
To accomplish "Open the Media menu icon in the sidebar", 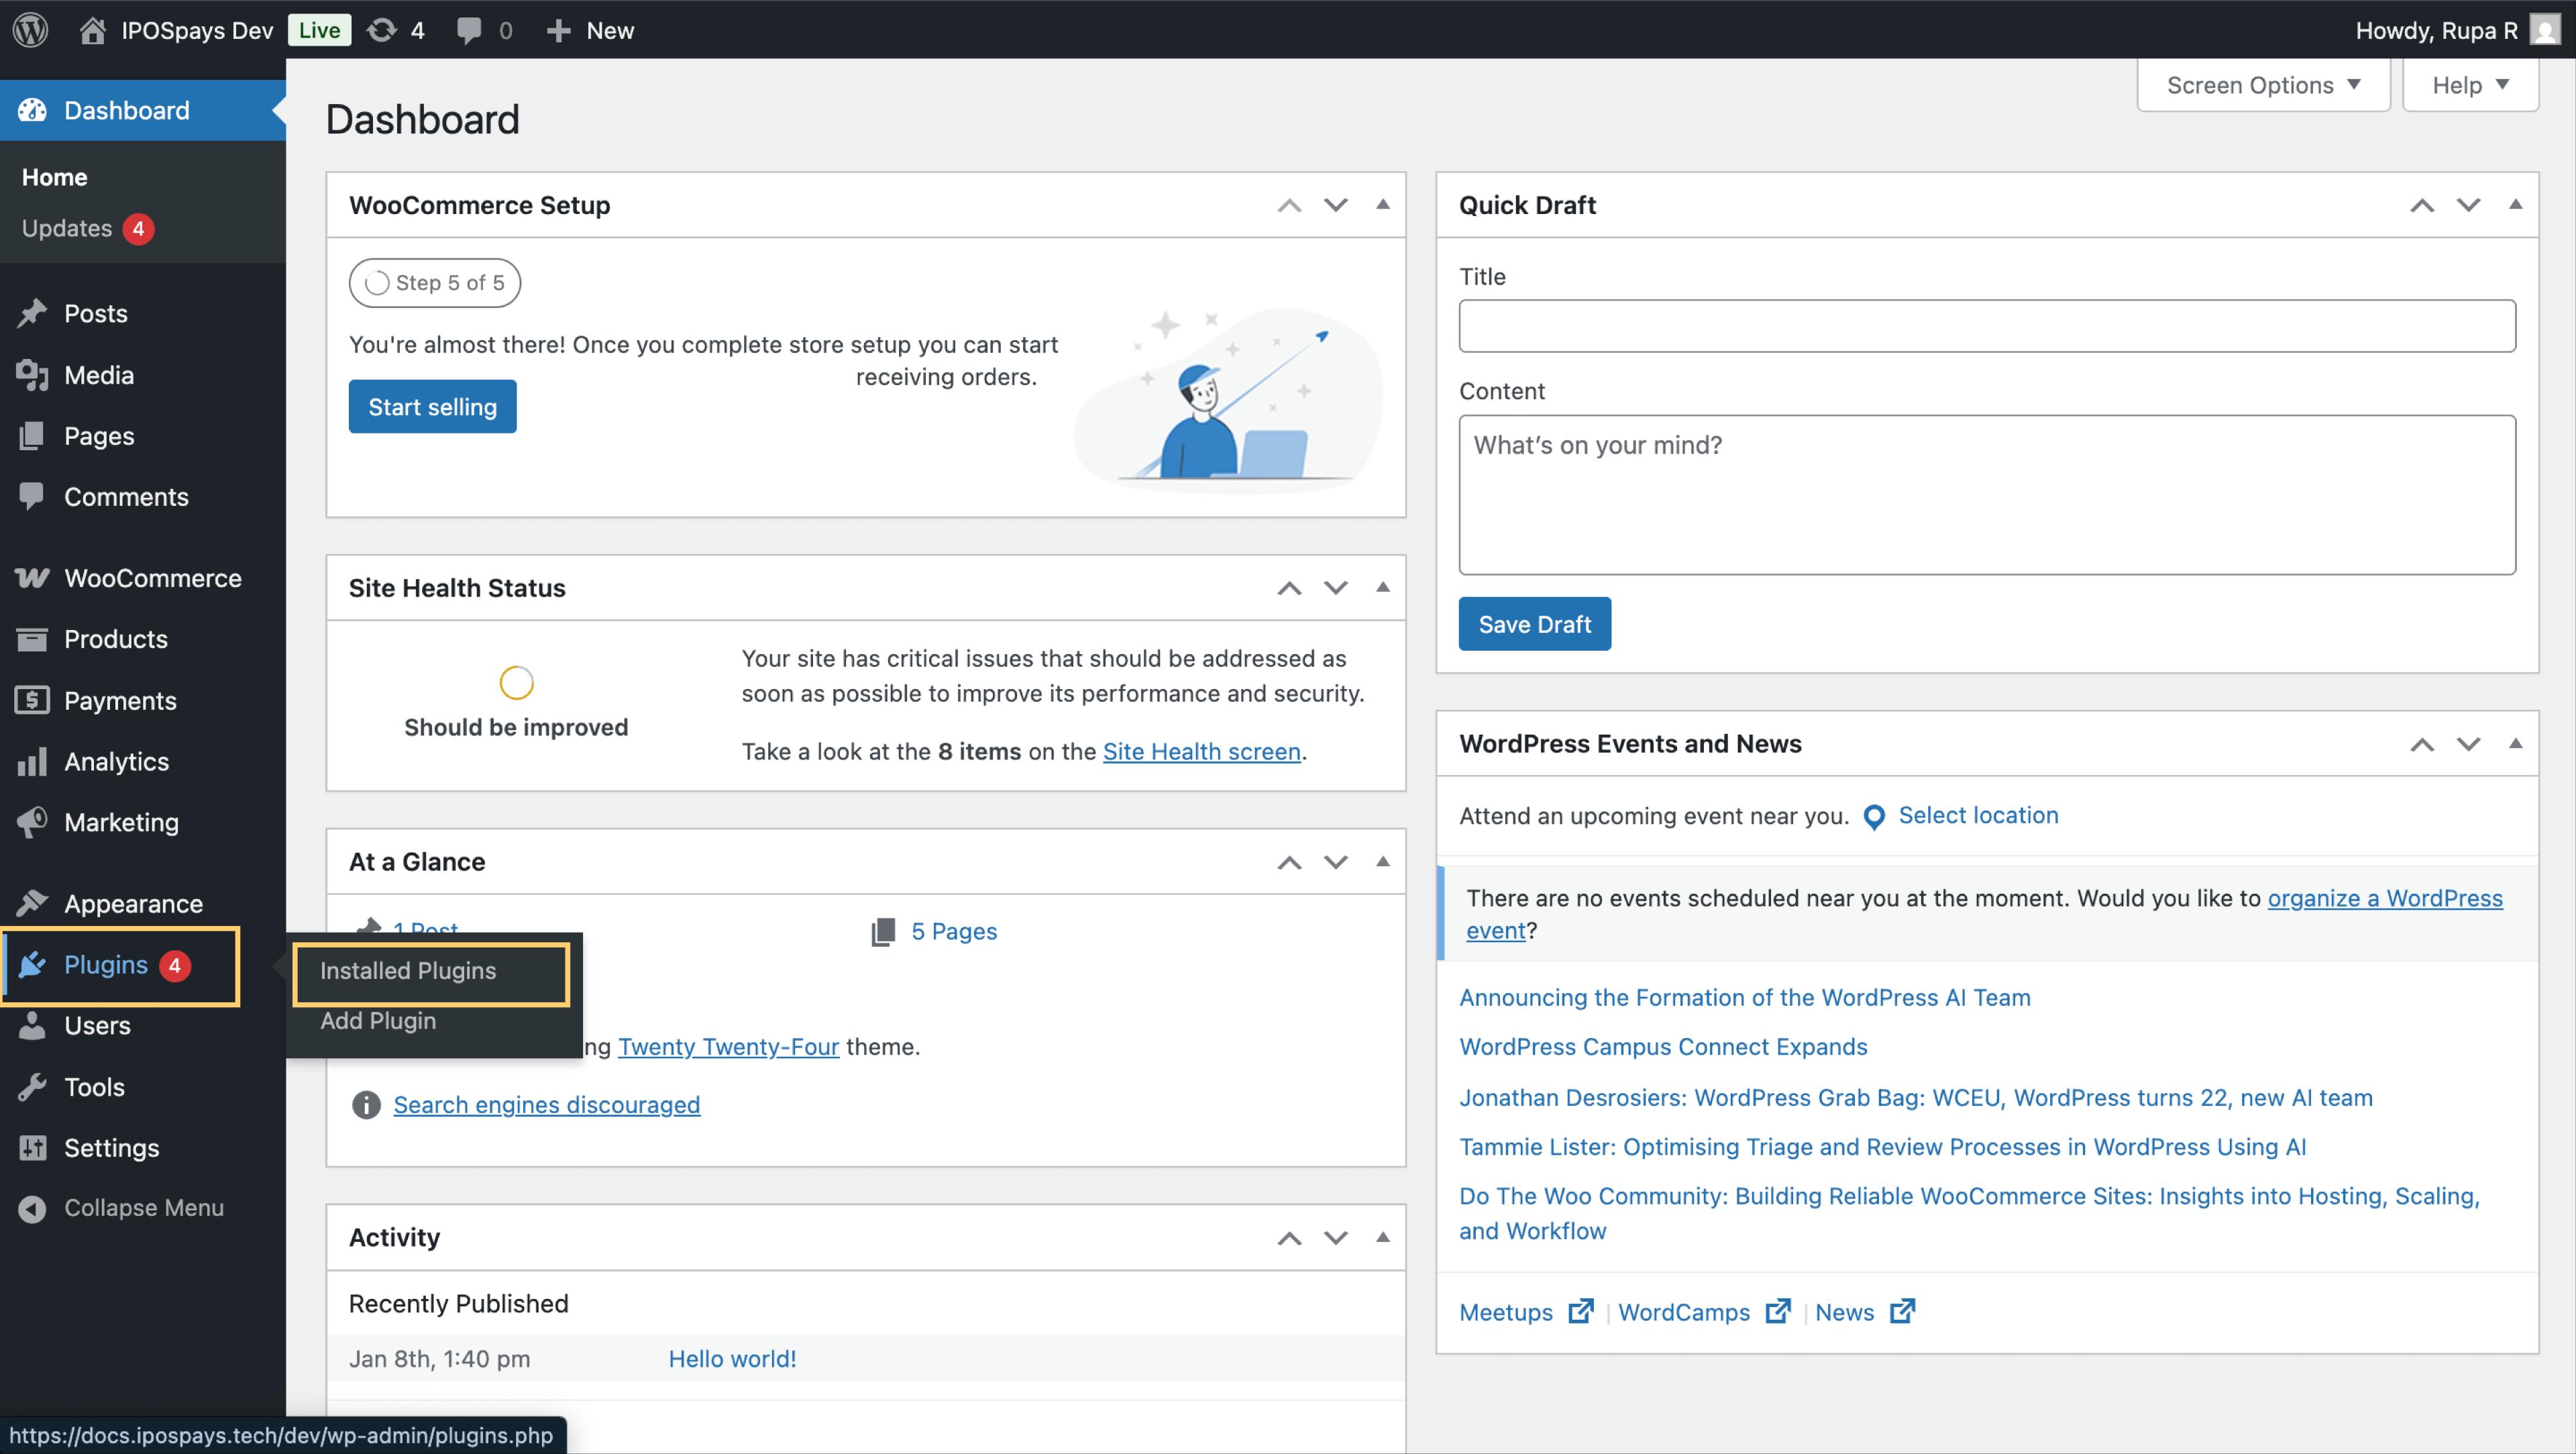I will coord(32,375).
